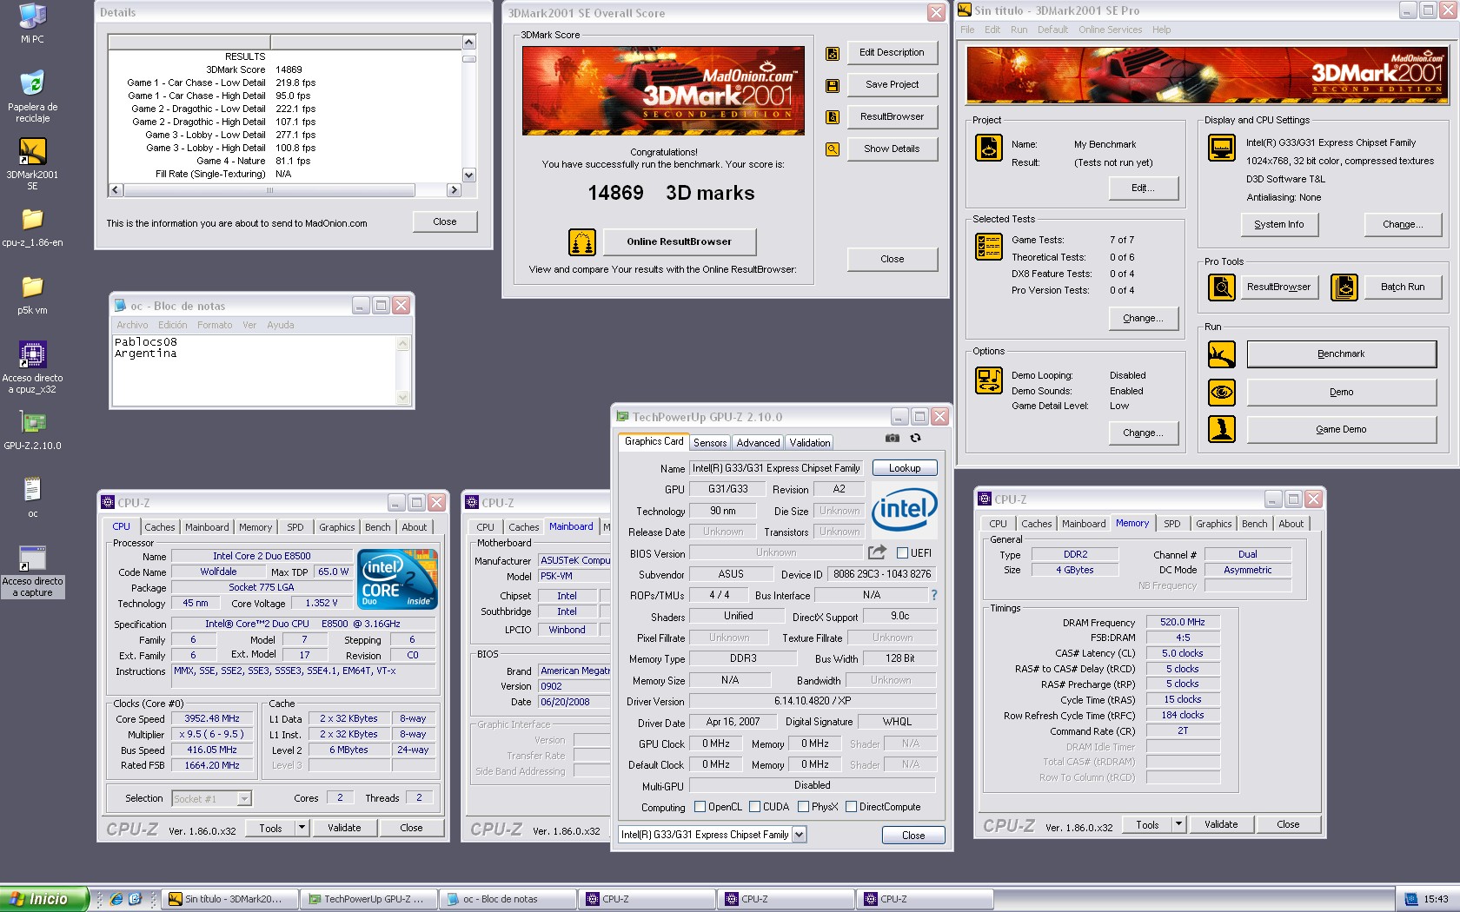Toggle the CUDA checkbox
This screenshot has width=1460, height=912.
(754, 807)
